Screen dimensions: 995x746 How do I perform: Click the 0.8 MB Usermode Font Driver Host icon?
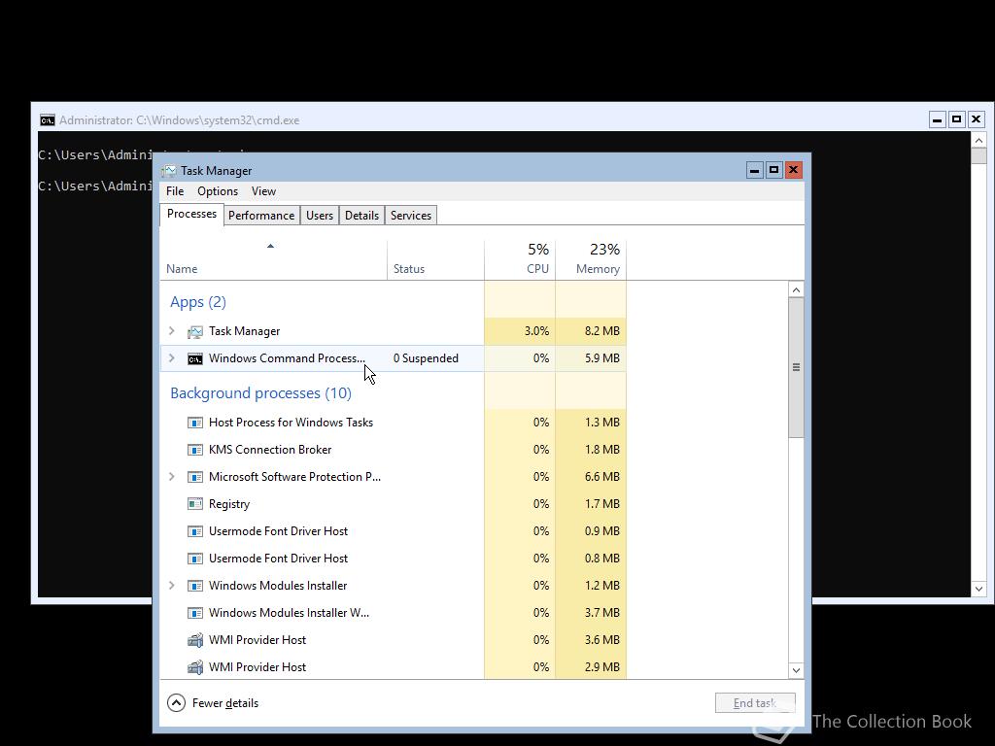click(x=194, y=559)
